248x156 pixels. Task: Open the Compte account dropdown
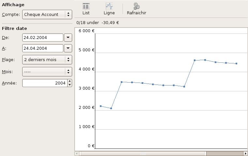(x=47, y=14)
